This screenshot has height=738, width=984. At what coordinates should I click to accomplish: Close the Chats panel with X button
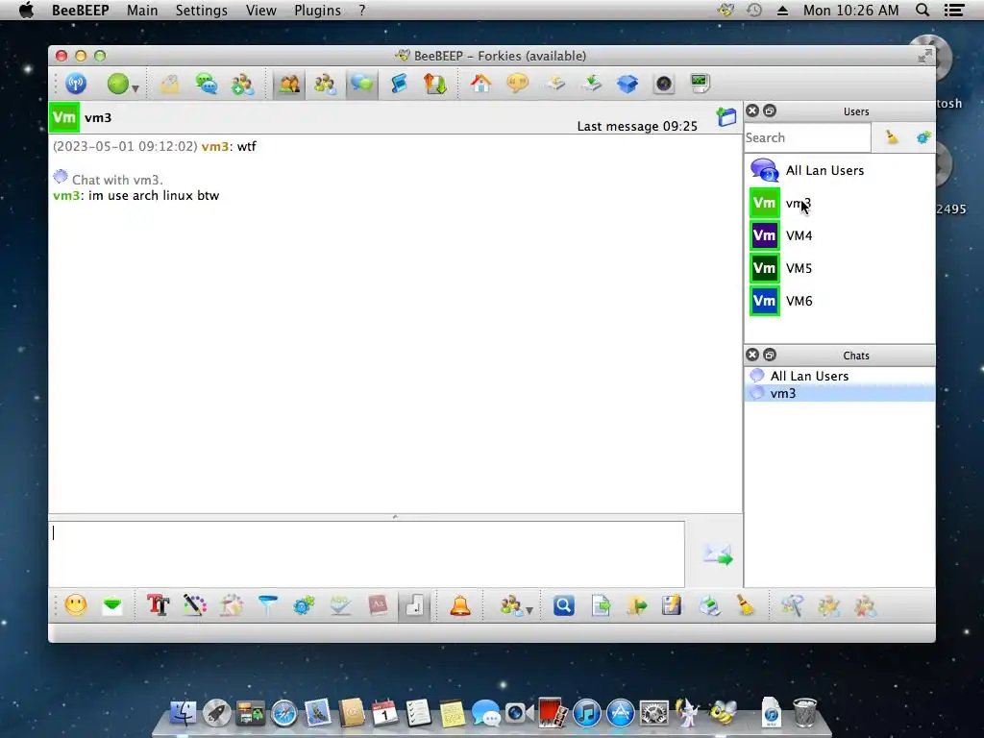pyautogui.click(x=752, y=356)
